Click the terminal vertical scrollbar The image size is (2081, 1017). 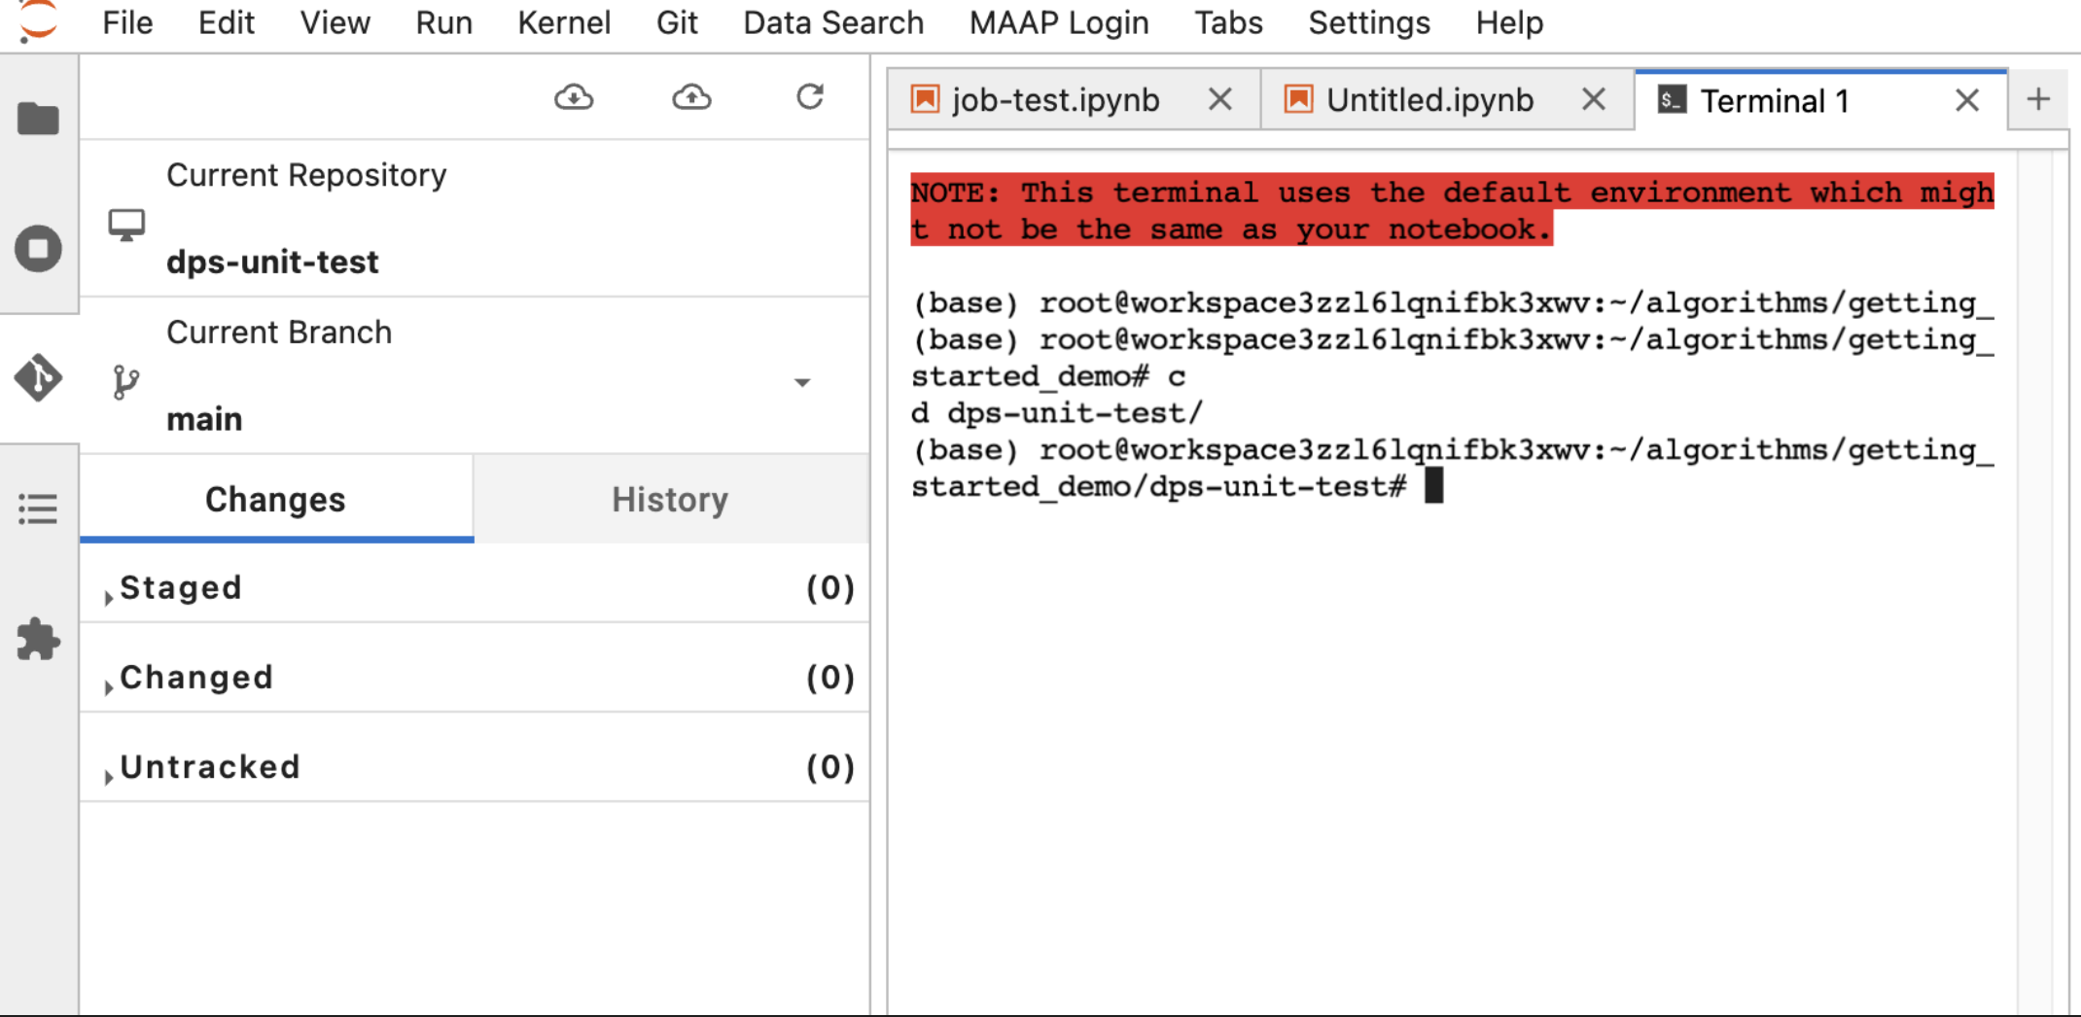2035,583
